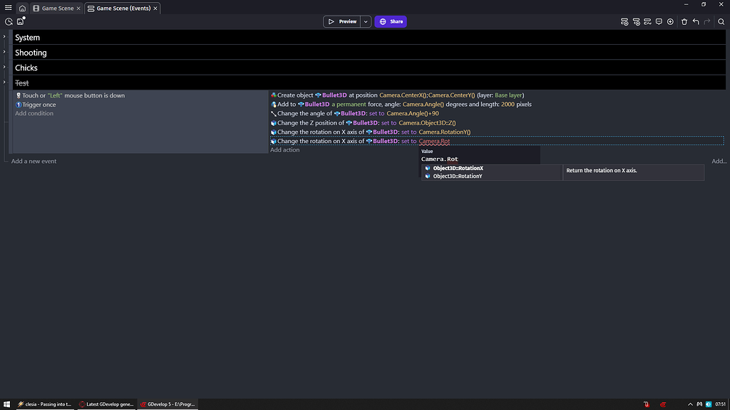
Task: Add a sub-event using the toolbar icon
Action: (637, 21)
